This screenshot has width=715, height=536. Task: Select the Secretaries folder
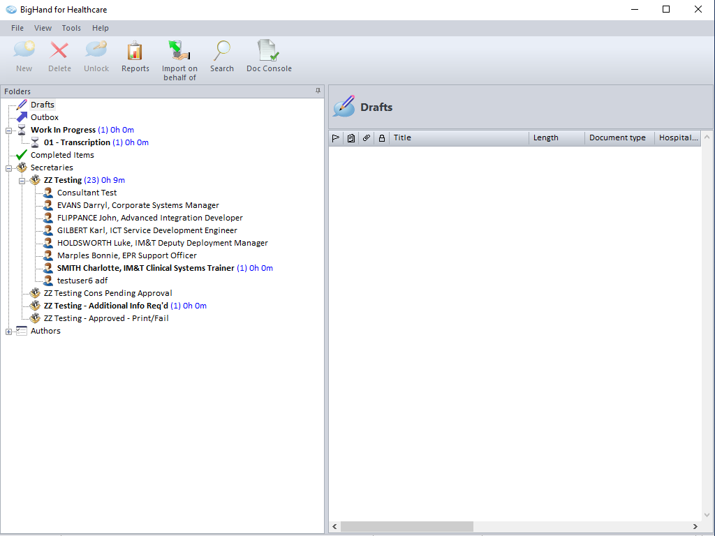coord(52,167)
